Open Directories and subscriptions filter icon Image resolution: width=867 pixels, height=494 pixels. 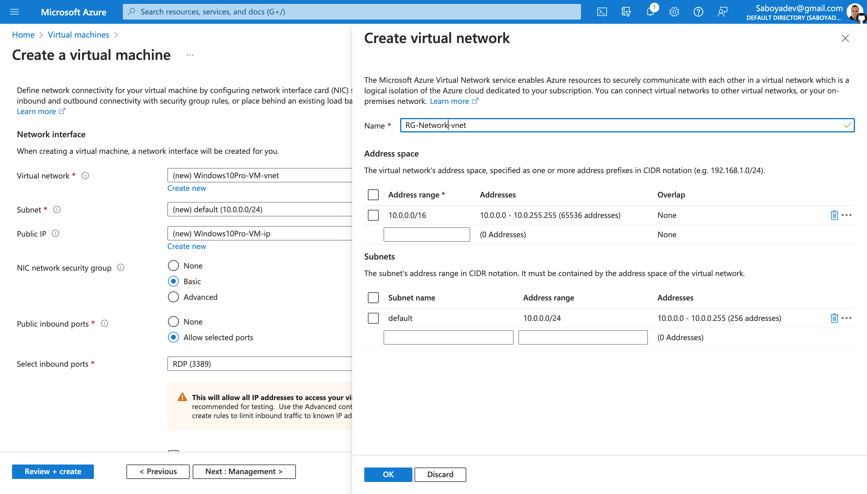(626, 12)
